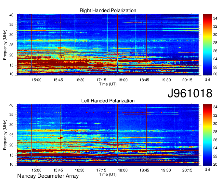Image resolution: width=221 pixels, height=180 pixels.
Task: Click 40 MHz tick on Right Handed frequency axis
Action: pyautogui.click(x=12, y=15)
